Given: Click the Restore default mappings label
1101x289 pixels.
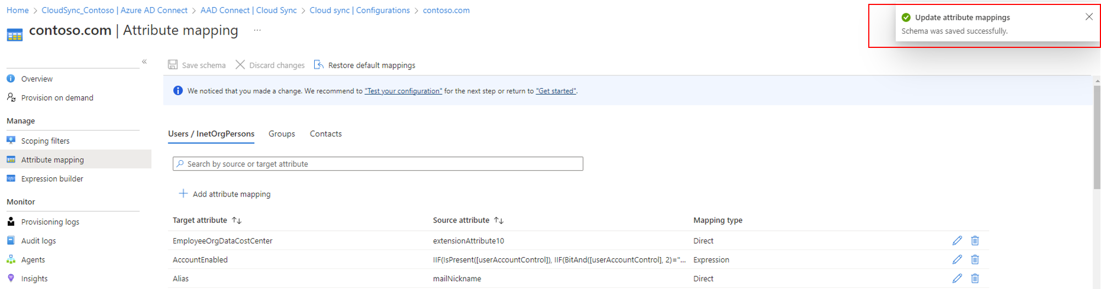Looking at the screenshot, I should [372, 66].
